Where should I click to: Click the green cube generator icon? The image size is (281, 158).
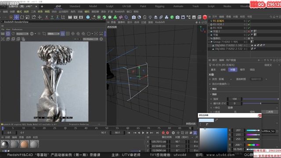point(104,17)
